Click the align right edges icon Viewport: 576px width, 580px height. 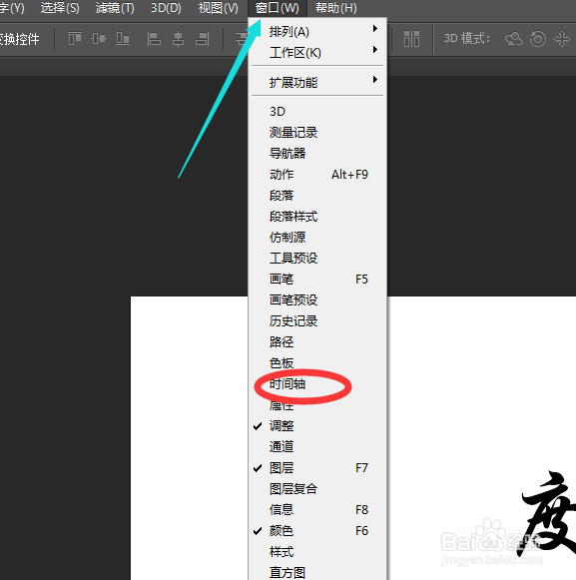[x=203, y=39]
